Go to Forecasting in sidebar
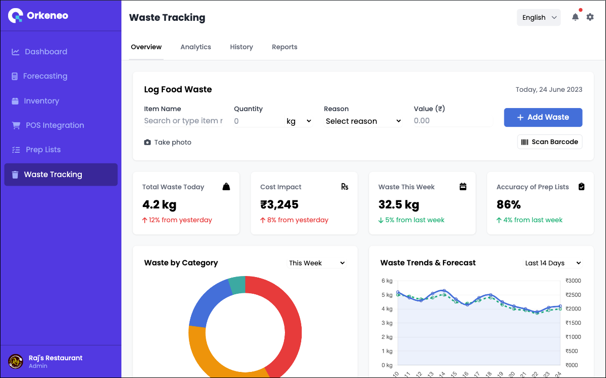606x378 pixels. (60, 76)
